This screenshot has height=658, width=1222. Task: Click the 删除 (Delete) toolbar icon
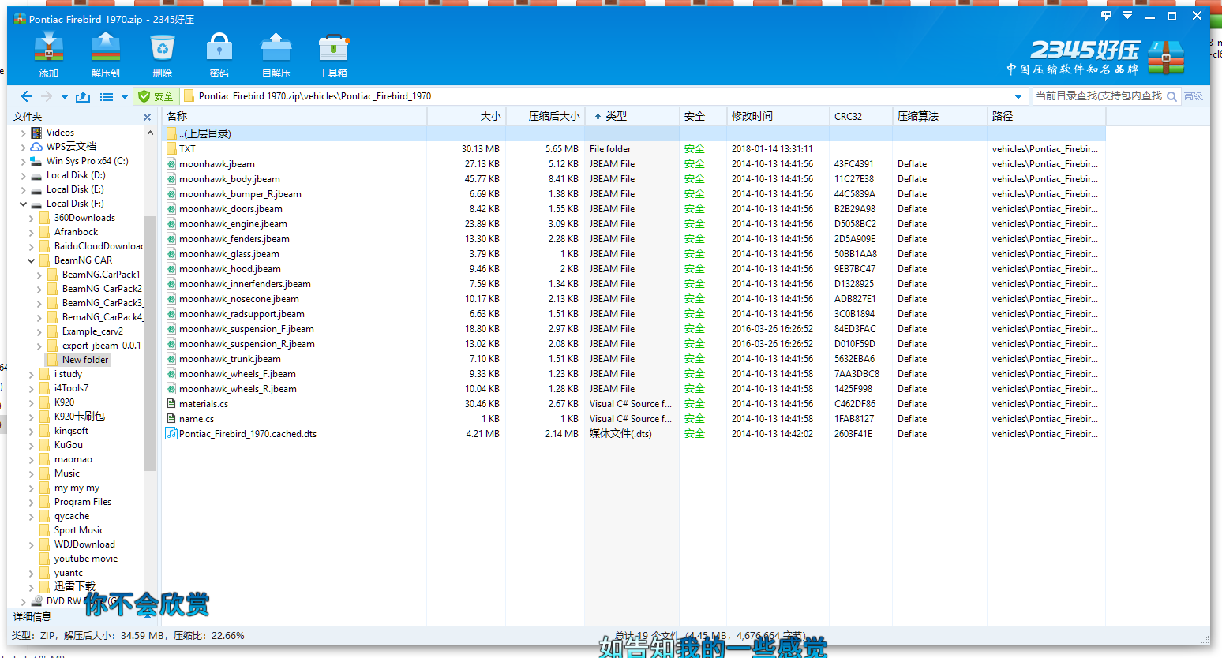(162, 55)
